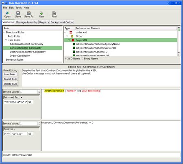Click the Save toolbar icon
The image size is (183, 164).
[x=18, y=13]
